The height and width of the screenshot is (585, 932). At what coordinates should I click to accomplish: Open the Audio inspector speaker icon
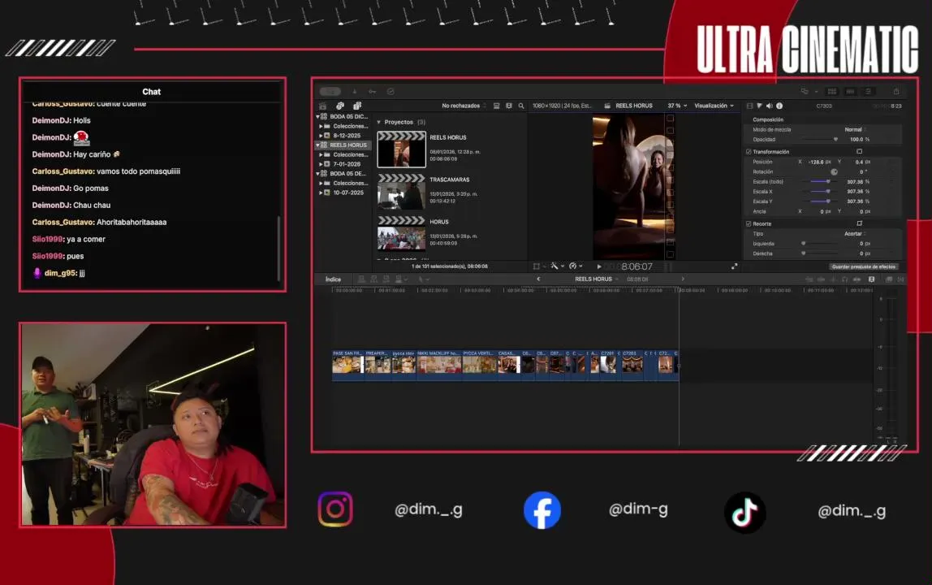tap(769, 106)
